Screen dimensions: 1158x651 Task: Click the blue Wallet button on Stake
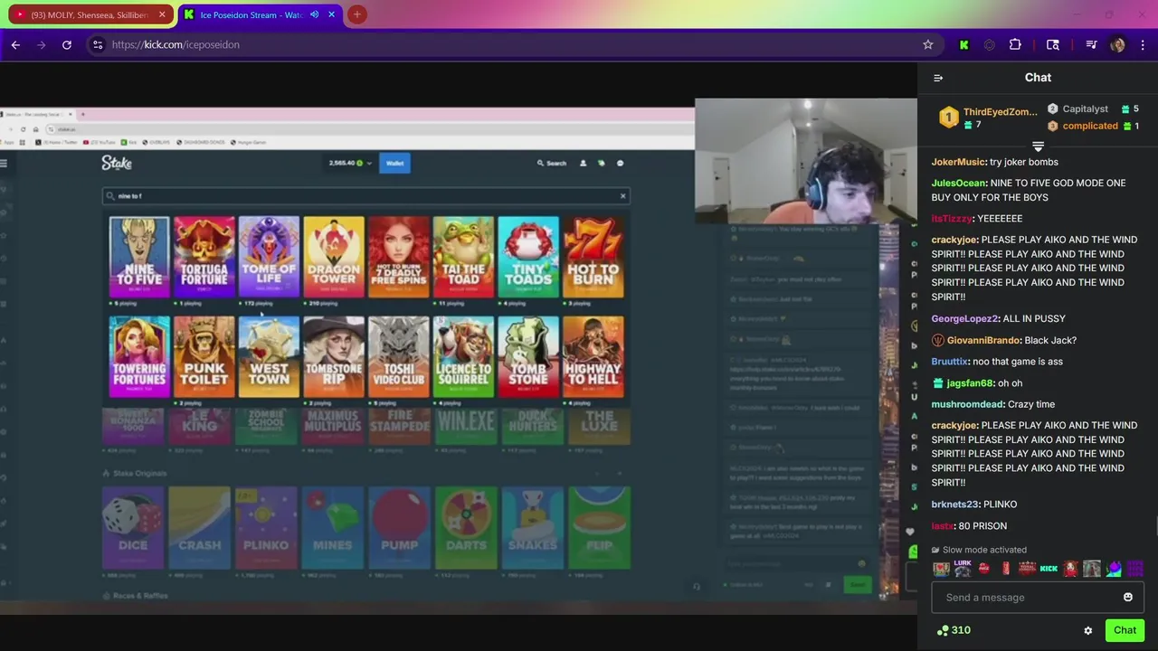(x=395, y=164)
